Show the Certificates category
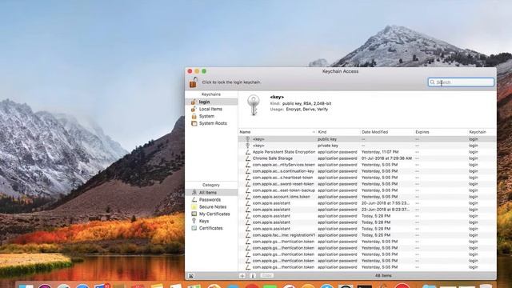 pyautogui.click(x=211, y=228)
